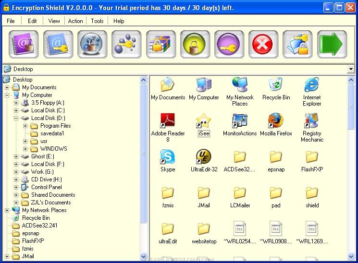Select Recycle Bin in the file pane
This screenshot has height=263, width=358.
click(276, 89)
